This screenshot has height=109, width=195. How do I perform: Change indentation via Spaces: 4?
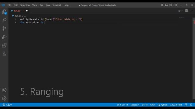pyautogui.click(x=135, y=105)
